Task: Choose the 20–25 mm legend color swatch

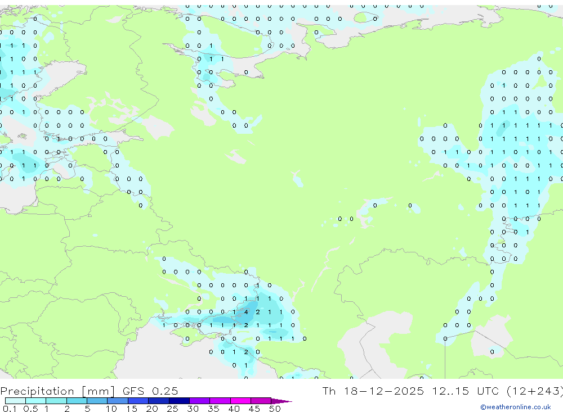Action: (159, 401)
